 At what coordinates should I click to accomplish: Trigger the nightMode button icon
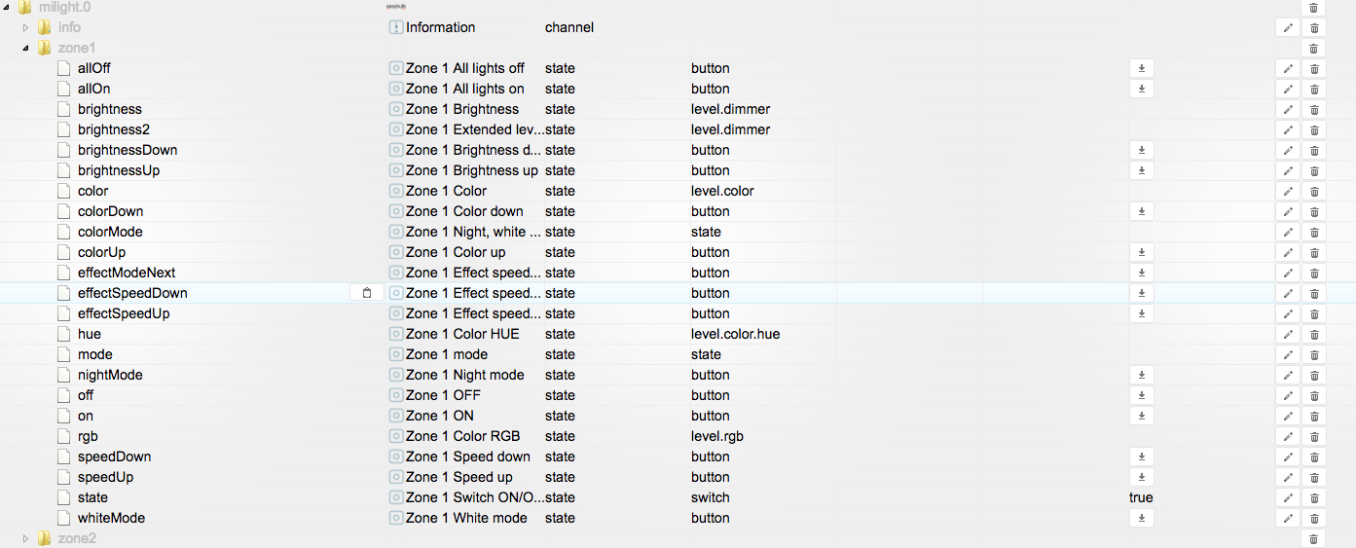(x=1142, y=375)
